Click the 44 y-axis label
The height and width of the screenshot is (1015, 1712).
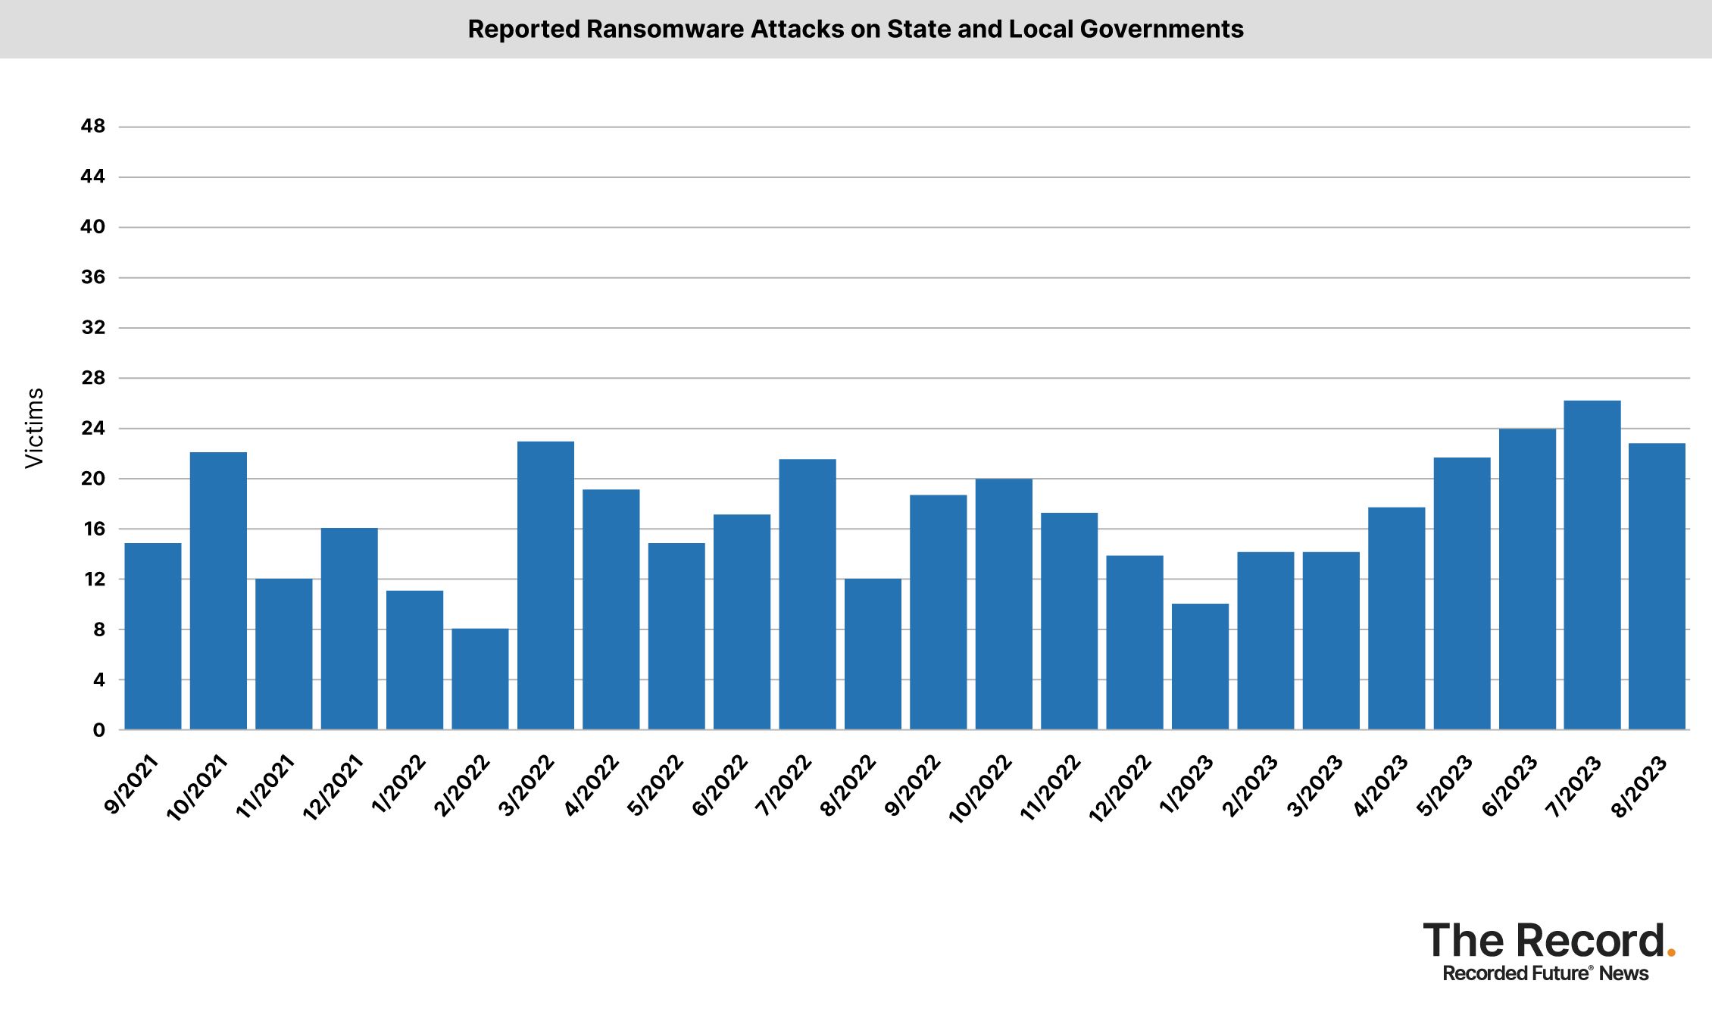point(93,177)
